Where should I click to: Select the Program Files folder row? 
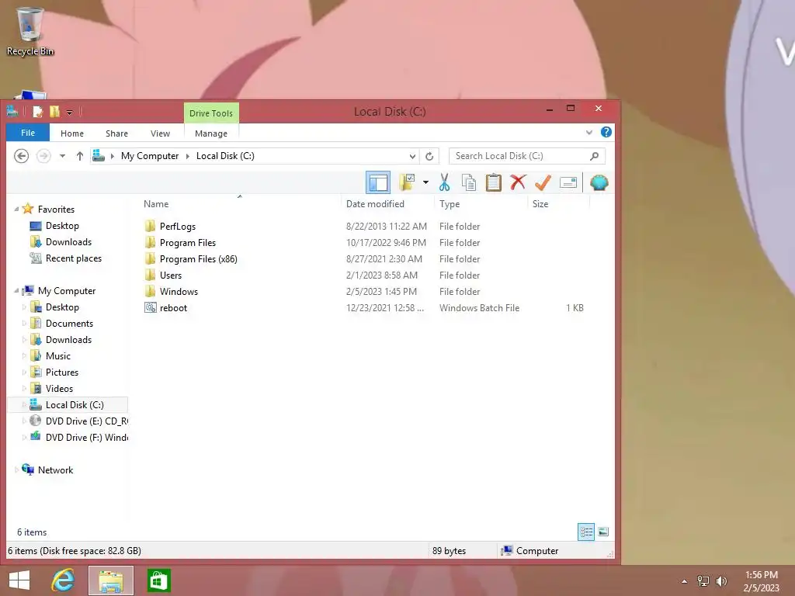(x=363, y=243)
